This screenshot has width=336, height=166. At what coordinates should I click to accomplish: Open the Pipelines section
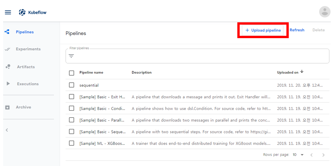tap(25, 32)
